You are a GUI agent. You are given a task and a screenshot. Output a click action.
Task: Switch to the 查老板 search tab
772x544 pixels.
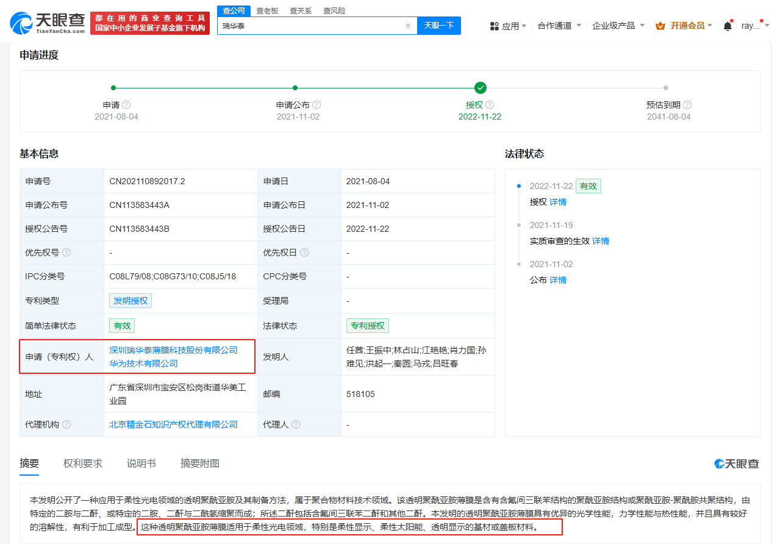pyautogui.click(x=267, y=11)
